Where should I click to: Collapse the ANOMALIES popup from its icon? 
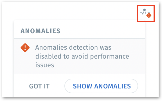pyautogui.click(x=146, y=14)
